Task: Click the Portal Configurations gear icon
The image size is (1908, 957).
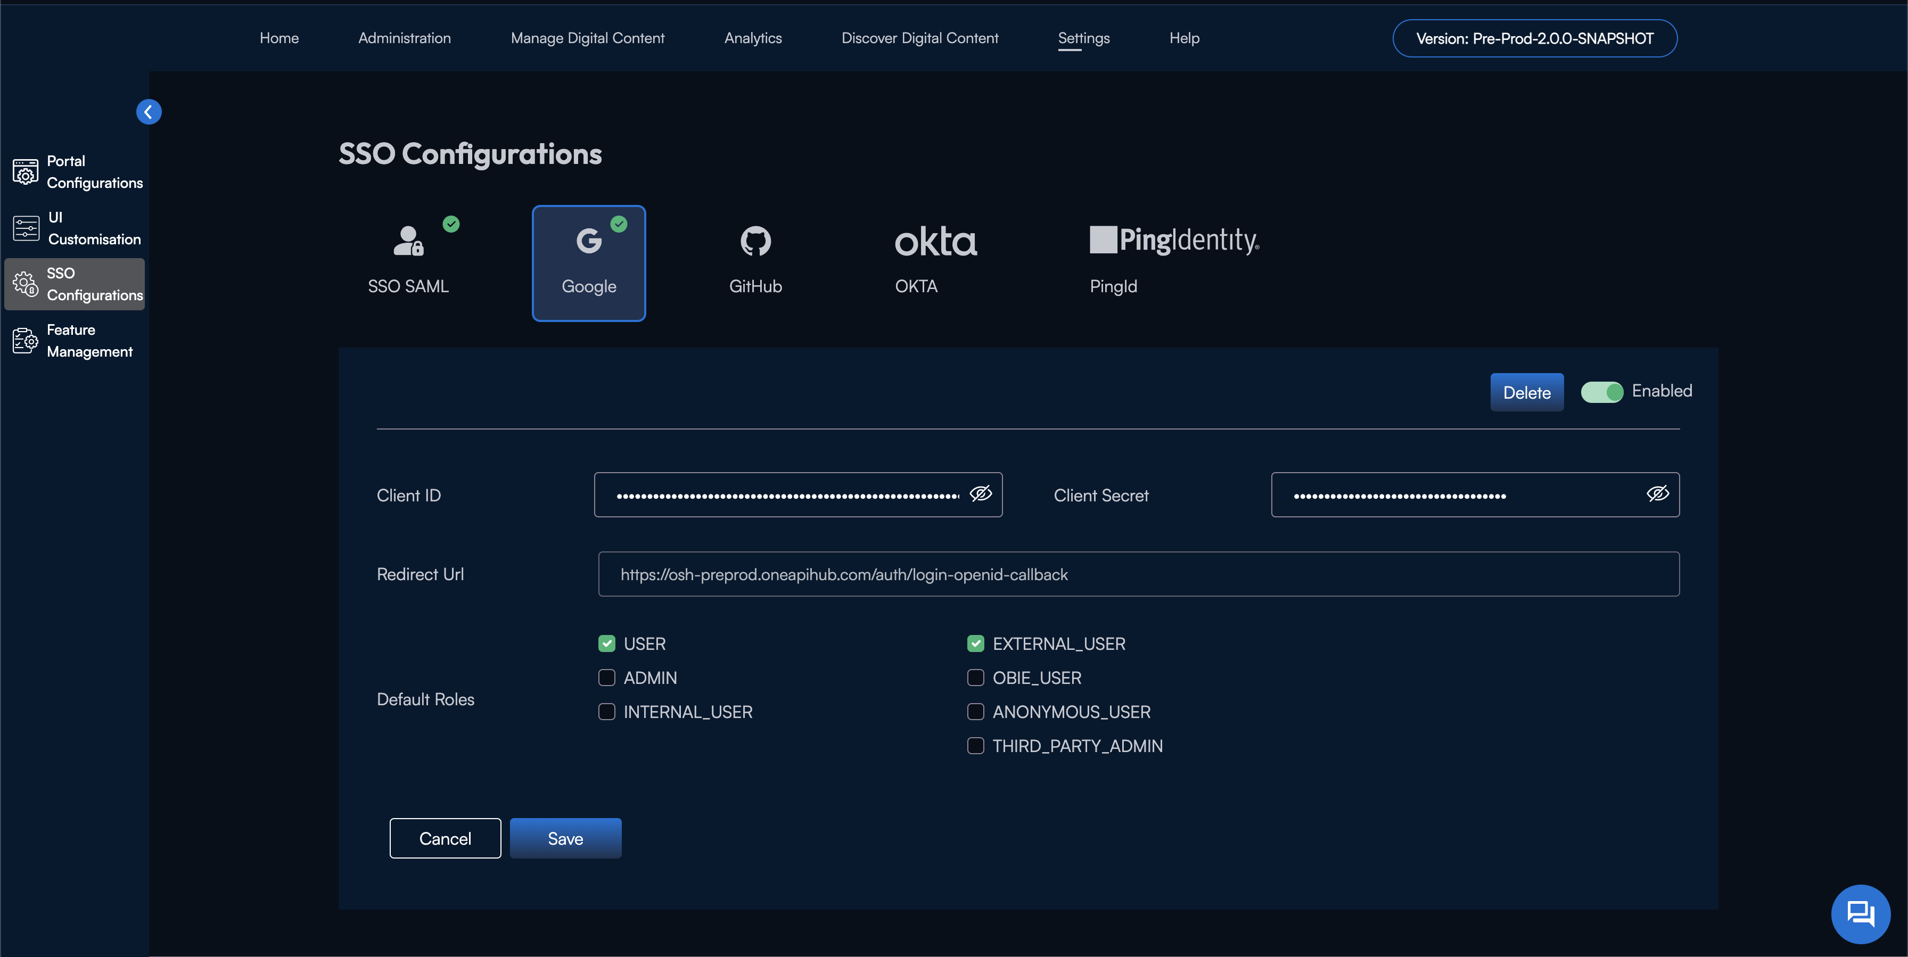Action: pos(25,172)
